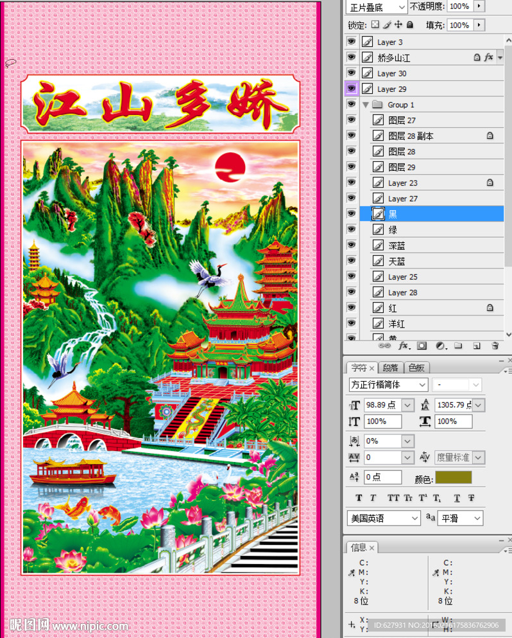Viewport: 512px width, 638px height.
Task: Click the lock icon on Layer 23
Action: coord(490,182)
